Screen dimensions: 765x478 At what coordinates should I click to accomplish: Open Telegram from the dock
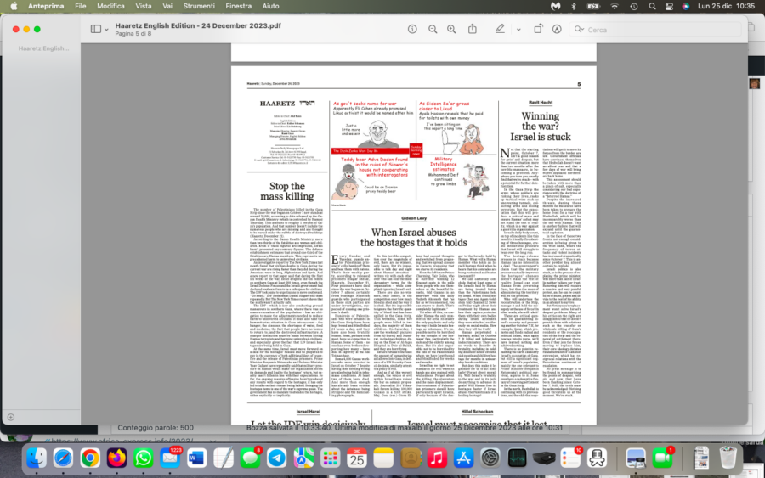275,458
